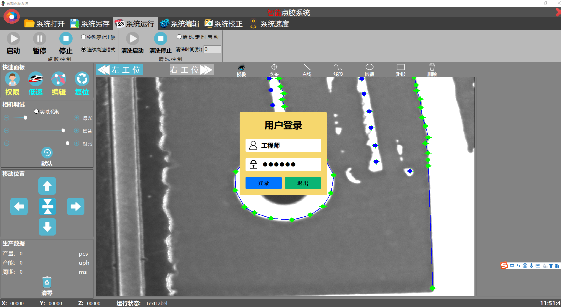Enable 空跑禁止出胶 radio option

[84, 37]
